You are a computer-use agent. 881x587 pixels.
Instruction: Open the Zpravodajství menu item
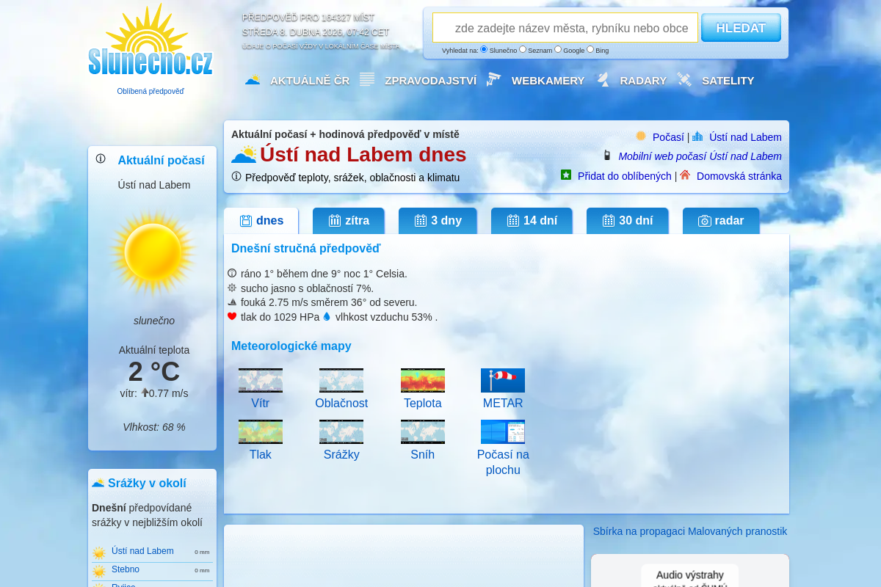(430, 81)
